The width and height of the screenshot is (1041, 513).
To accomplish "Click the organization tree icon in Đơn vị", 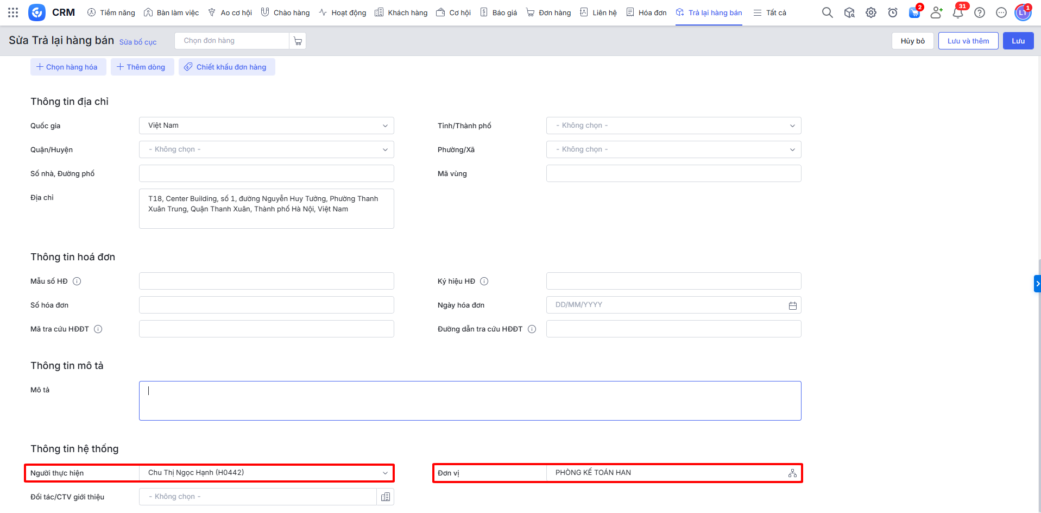I will tap(792, 473).
